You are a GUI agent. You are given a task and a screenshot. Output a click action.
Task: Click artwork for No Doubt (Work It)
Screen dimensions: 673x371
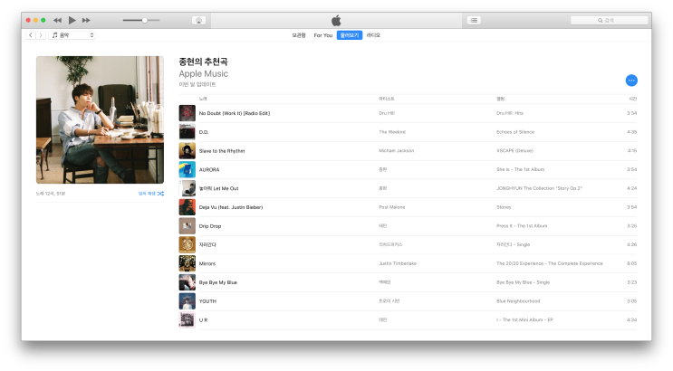pos(187,113)
